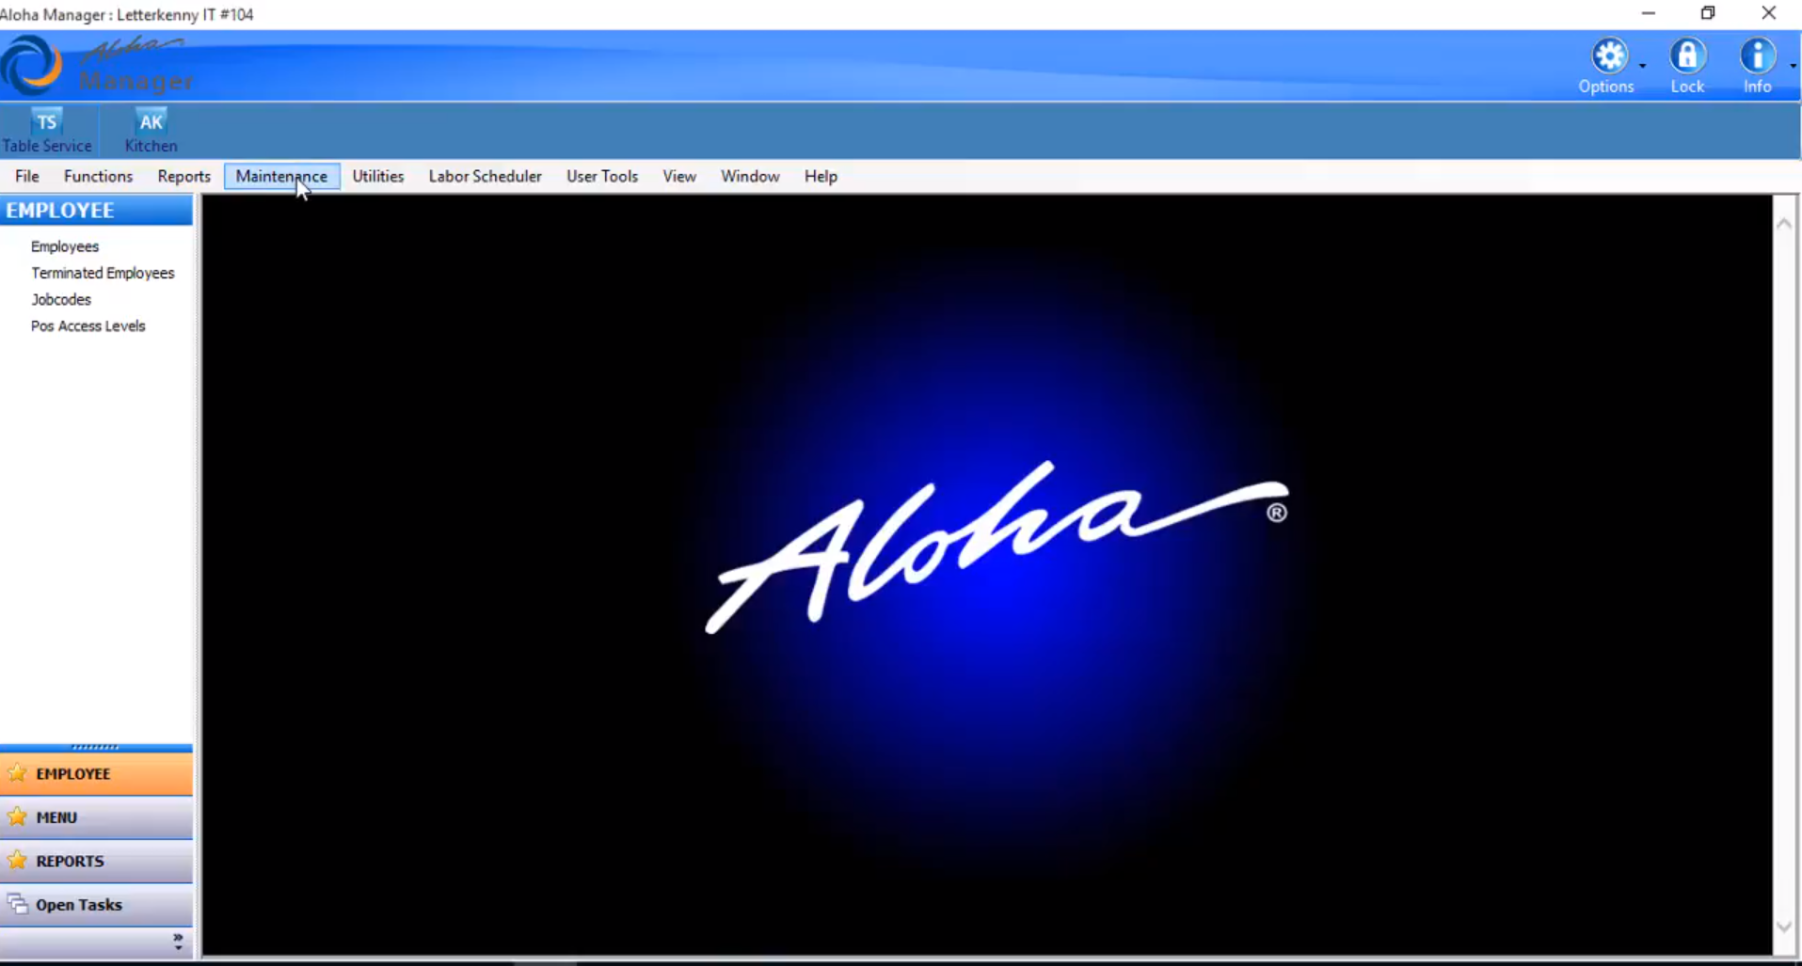1802x966 pixels.
Task: Open Jobcodes in the Employee panel
Action: [61, 299]
